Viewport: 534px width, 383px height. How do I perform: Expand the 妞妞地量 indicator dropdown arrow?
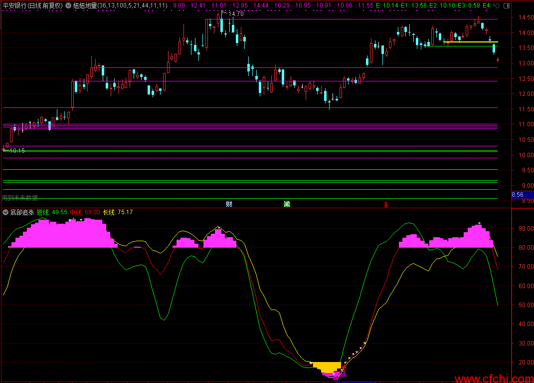point(68,5)
